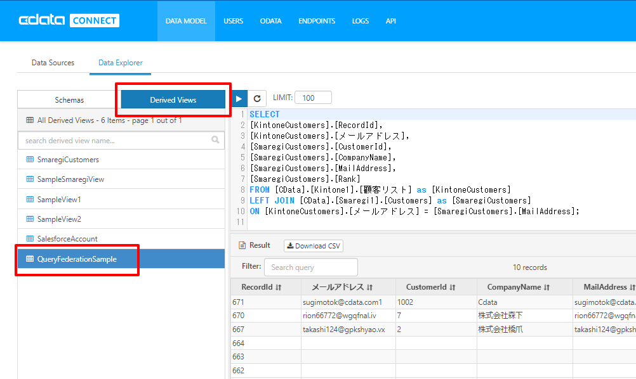Click the email cell rion66772@wgqfnal.iv
The height and width of the screenshot is (379, 636).
348,316
